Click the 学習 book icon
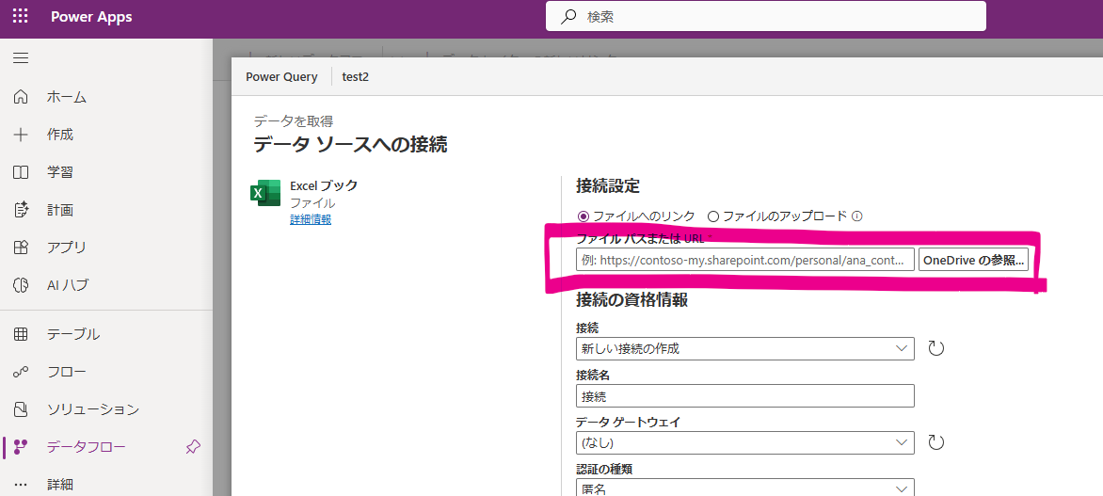This screenshot has width=1103, height=496. [21, 172]
